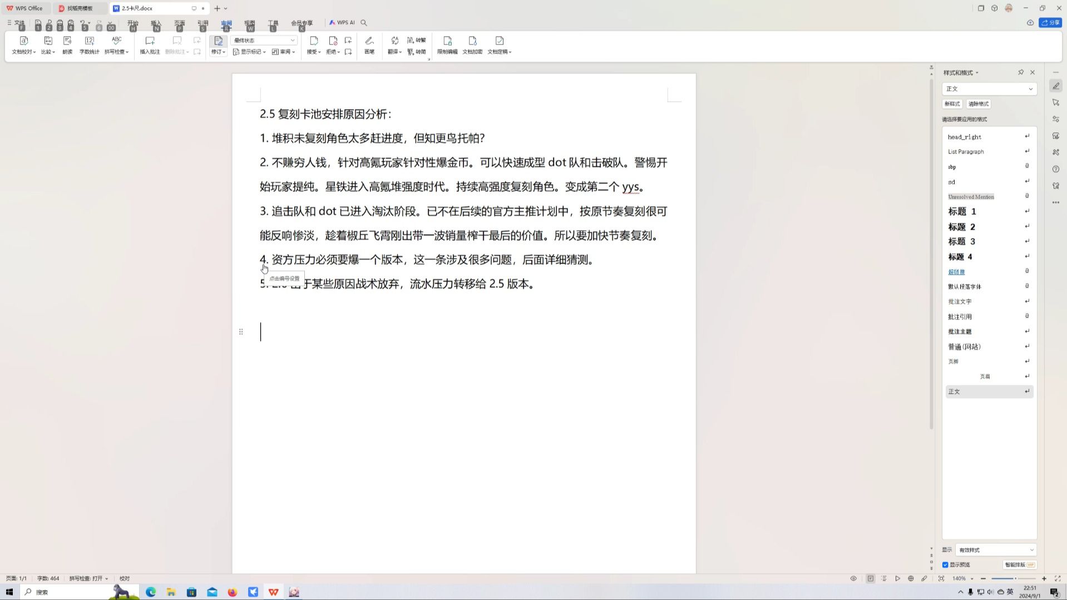Toggle eye-protection mode icon in status bar
1067x600 pixels.
coord(853,578)
